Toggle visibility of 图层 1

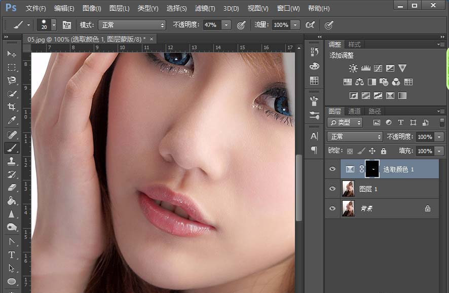click(332, 189)
